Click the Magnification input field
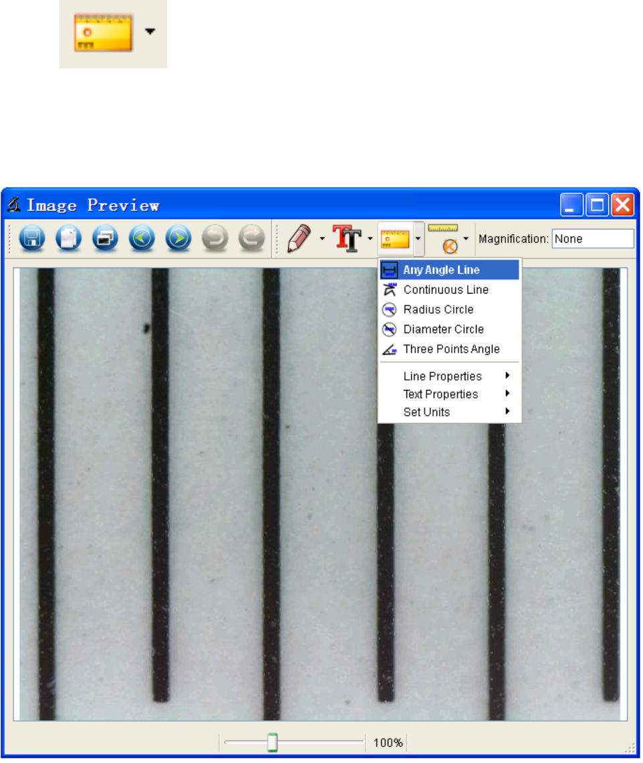This screenshot has width=643, height=763. click(594, 239)
